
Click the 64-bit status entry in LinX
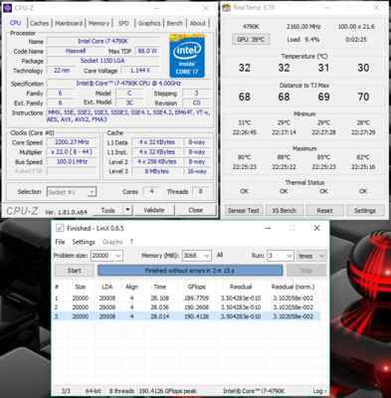pos(93,391)
